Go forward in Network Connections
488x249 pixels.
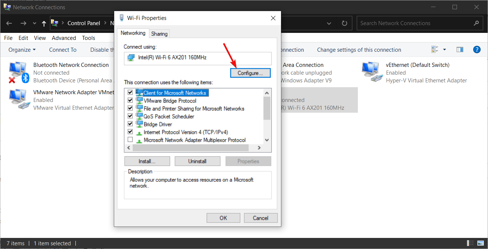[x=23, y=23]
